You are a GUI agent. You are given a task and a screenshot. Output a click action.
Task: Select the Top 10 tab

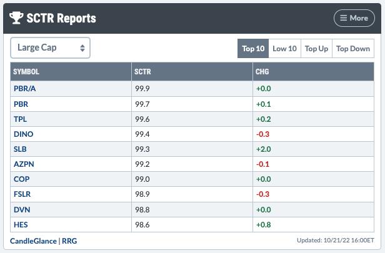(x=253, y=49)
